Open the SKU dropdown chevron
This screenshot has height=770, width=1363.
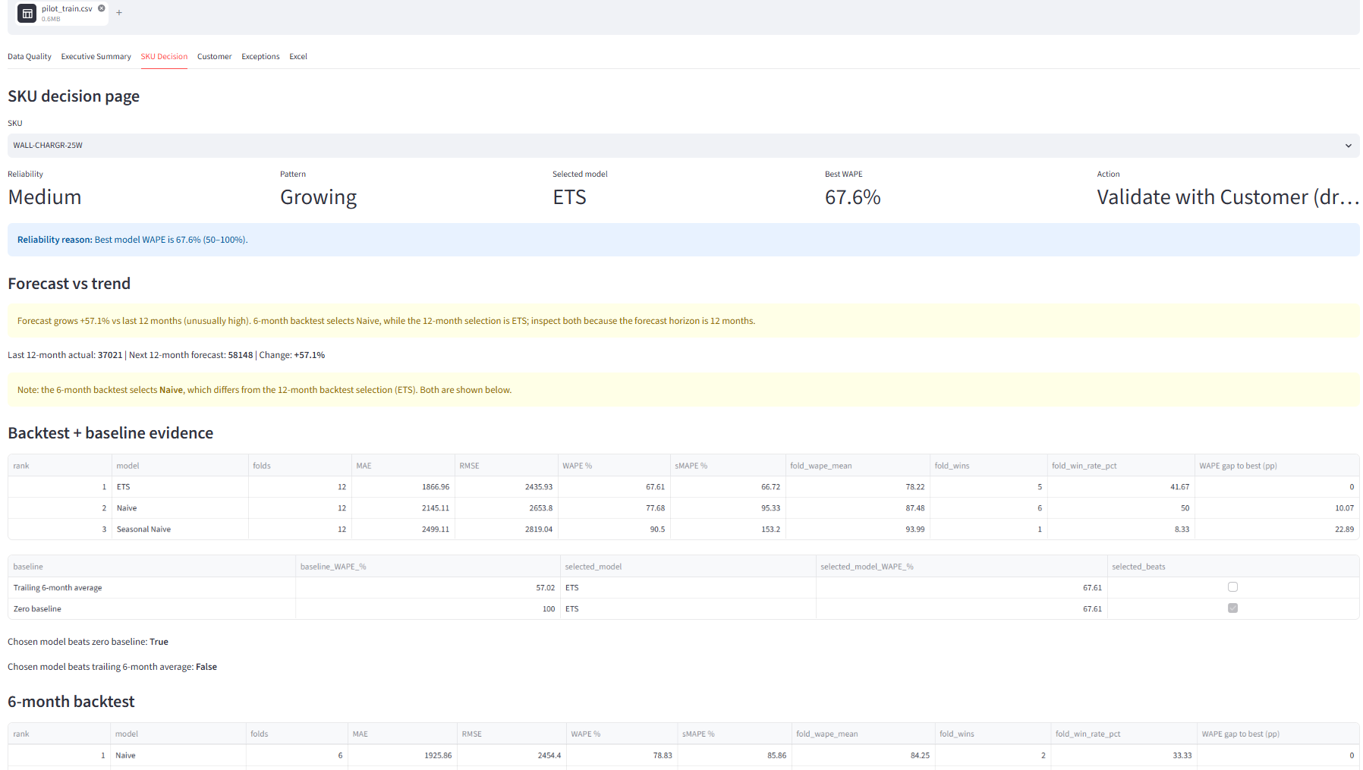pos(1348,146)
